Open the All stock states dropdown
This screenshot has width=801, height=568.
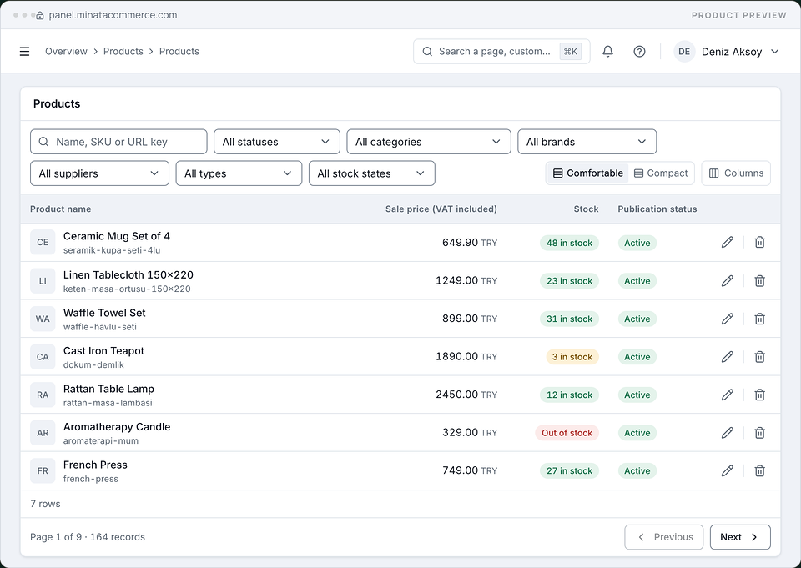372,173
